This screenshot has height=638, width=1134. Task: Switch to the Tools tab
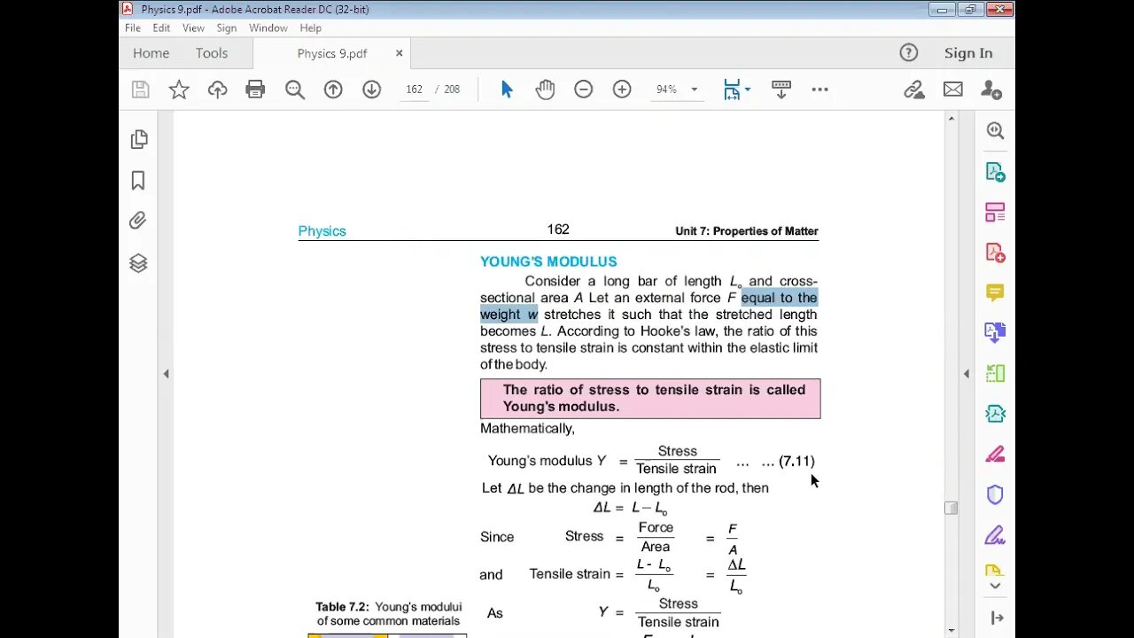tap(212, 53)
